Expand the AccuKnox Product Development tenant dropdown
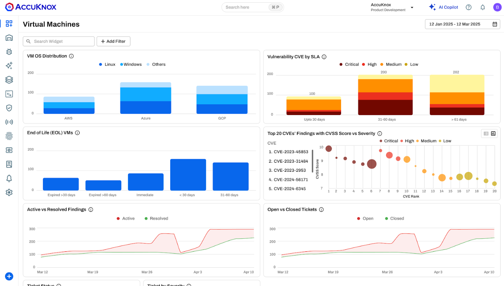This screenshot has width=504, height=286. point(412,8)
